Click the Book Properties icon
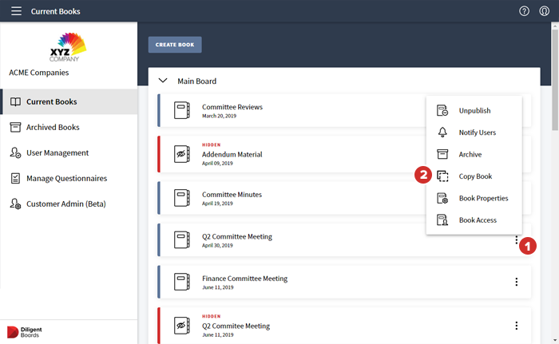 point(442,198)
